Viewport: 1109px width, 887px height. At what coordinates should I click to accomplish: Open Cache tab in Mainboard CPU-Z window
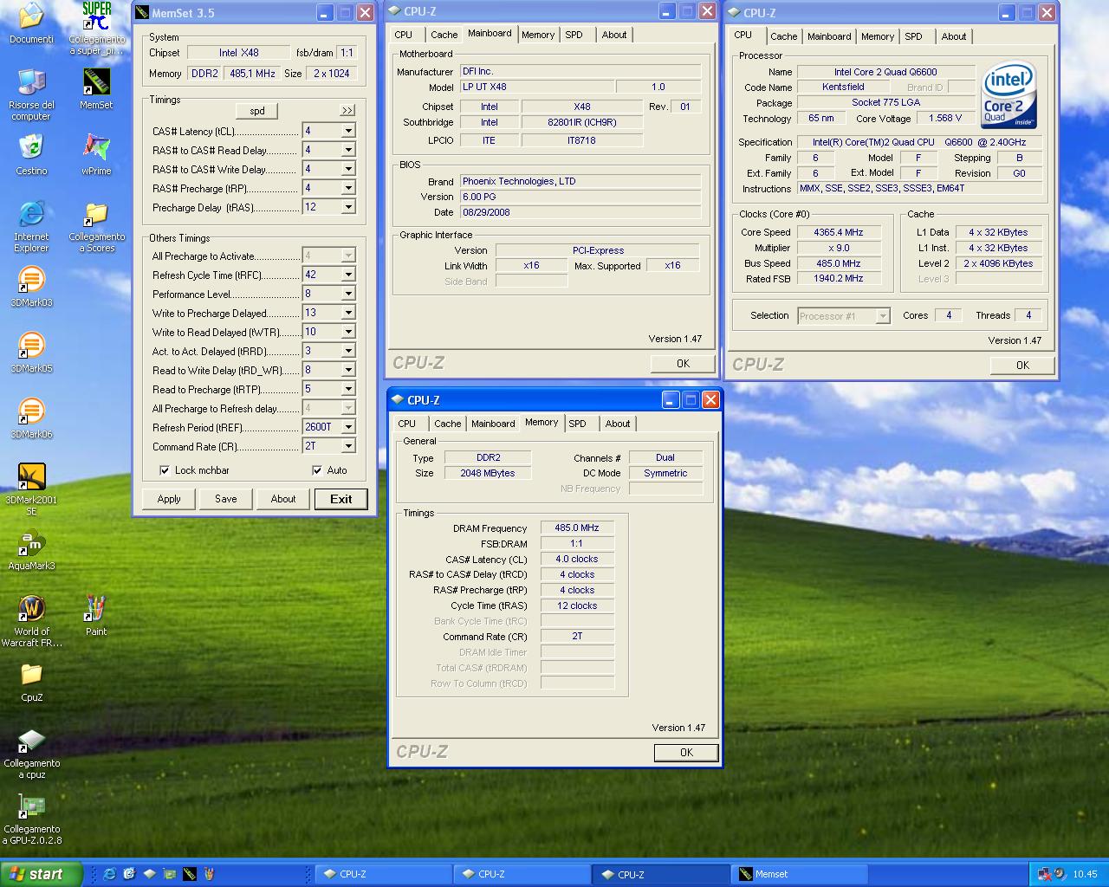point(444,35)
